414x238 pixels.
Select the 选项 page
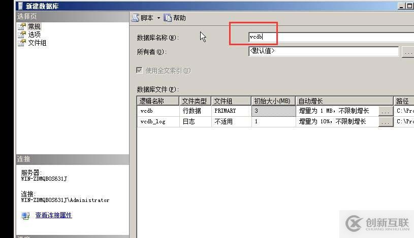point(35,35)
